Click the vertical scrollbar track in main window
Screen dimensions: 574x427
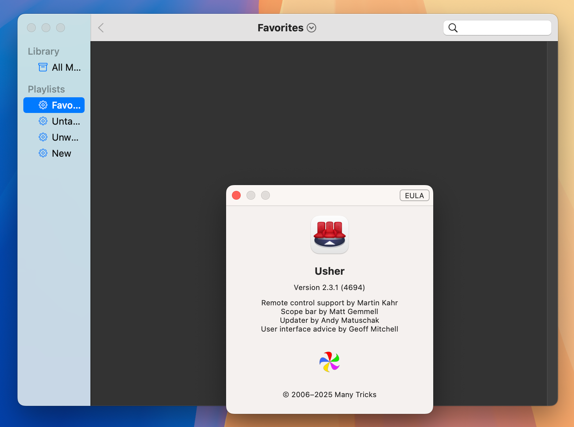tap(552, 223)
